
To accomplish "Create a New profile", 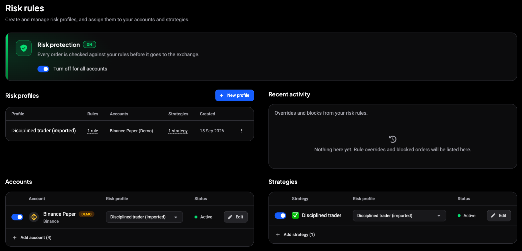I will 235,95.
